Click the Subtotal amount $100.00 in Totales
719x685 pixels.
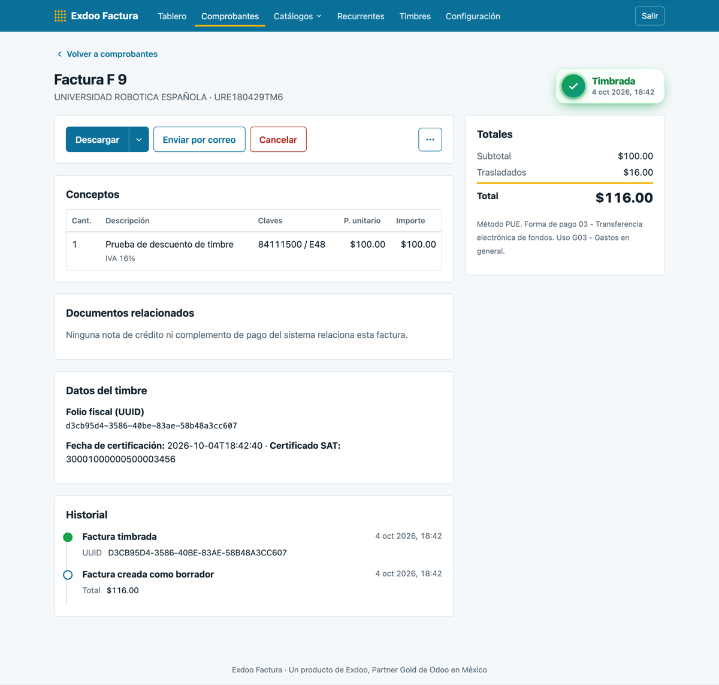(635, 156)
